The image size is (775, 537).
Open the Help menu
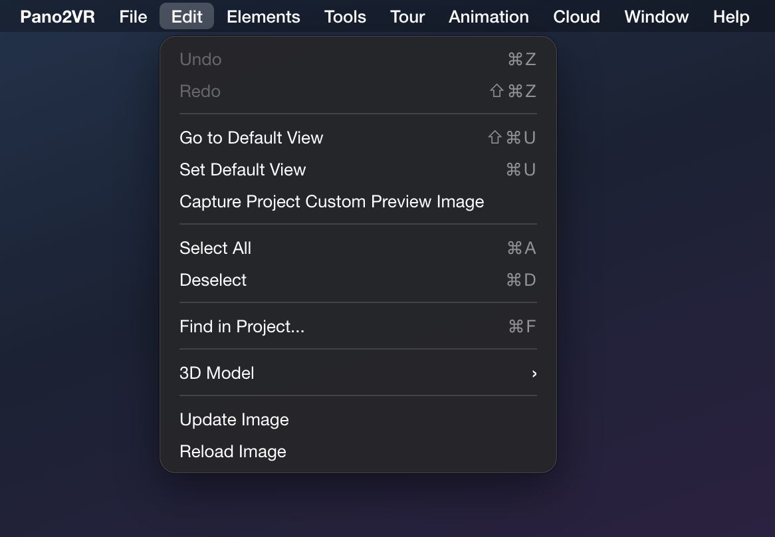click(731, 17)
